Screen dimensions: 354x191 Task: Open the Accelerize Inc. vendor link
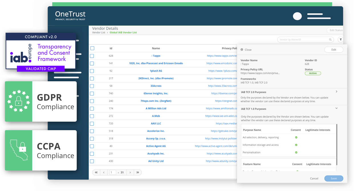click(x=156, y=131)
